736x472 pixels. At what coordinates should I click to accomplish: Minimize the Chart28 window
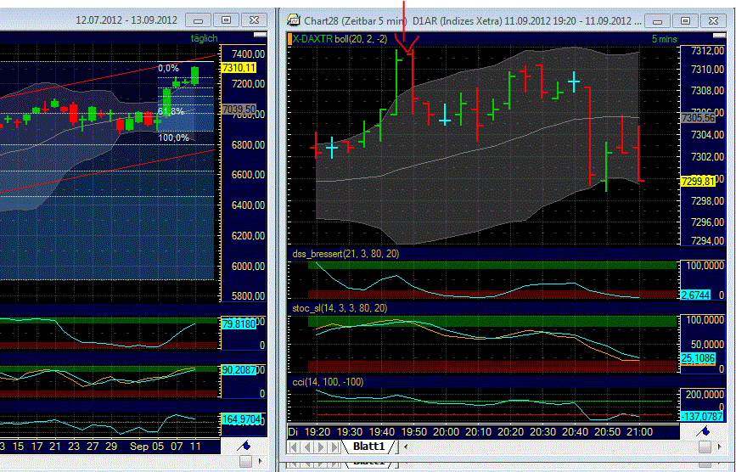pos(657,20)
